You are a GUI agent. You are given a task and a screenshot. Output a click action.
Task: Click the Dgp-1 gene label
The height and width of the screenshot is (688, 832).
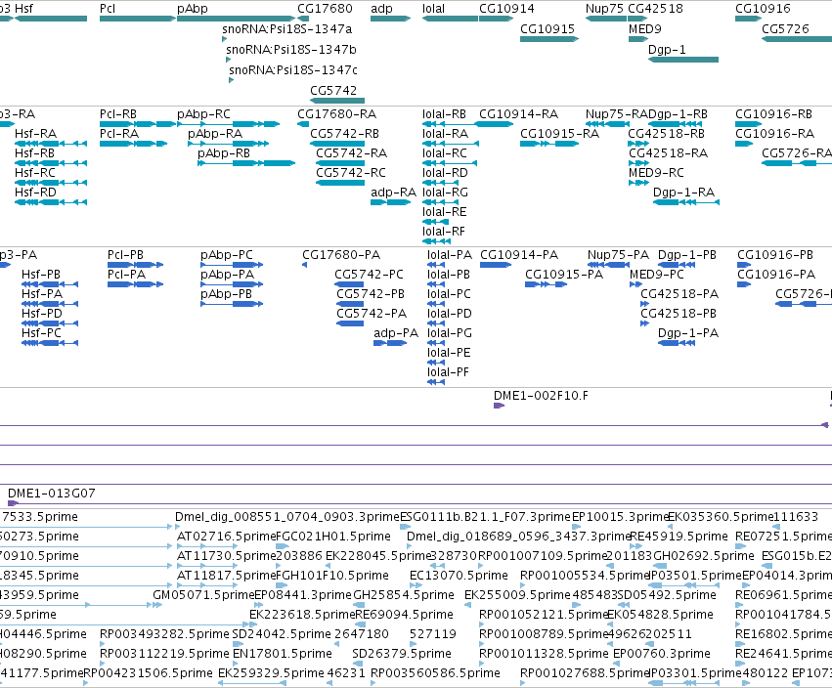[667, 50]
